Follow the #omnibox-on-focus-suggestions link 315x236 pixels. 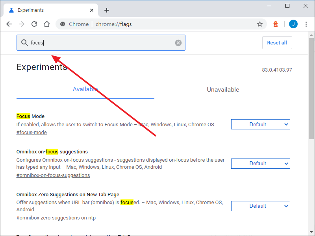click(53, 175)
